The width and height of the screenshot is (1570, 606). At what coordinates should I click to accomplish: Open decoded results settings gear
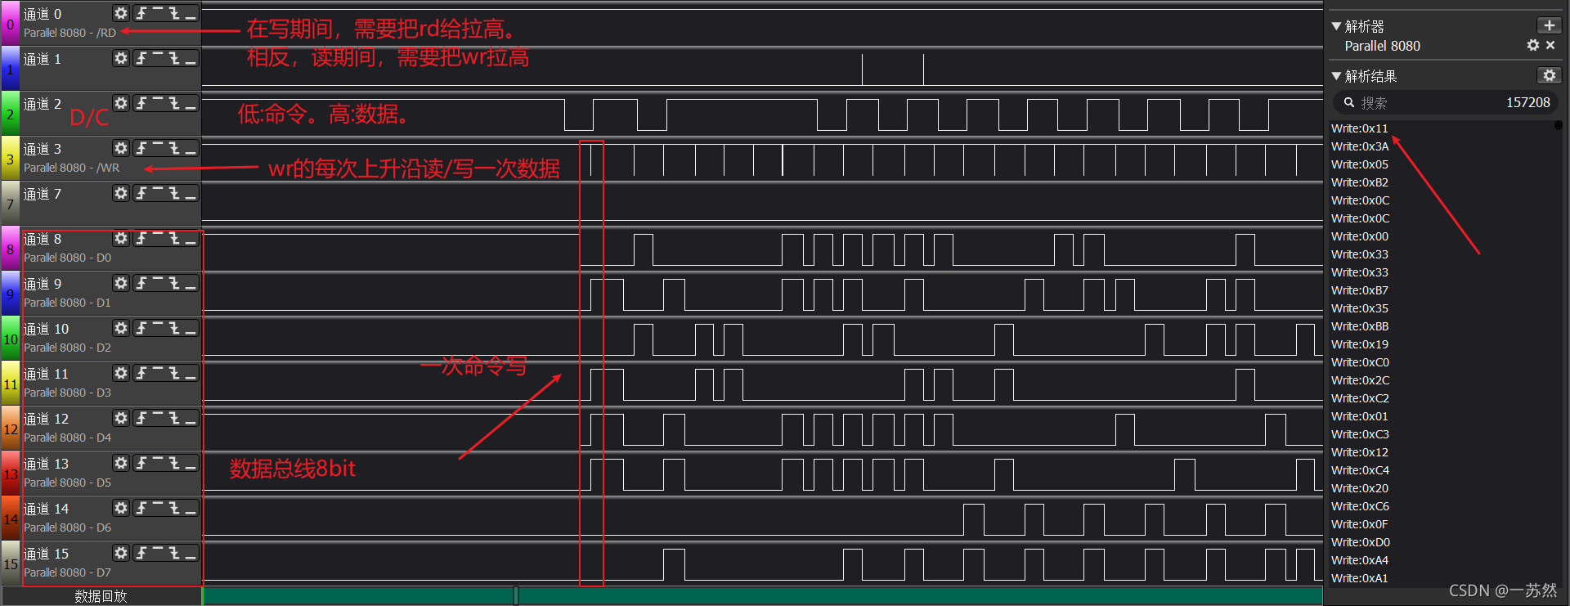click(1549, 75)
